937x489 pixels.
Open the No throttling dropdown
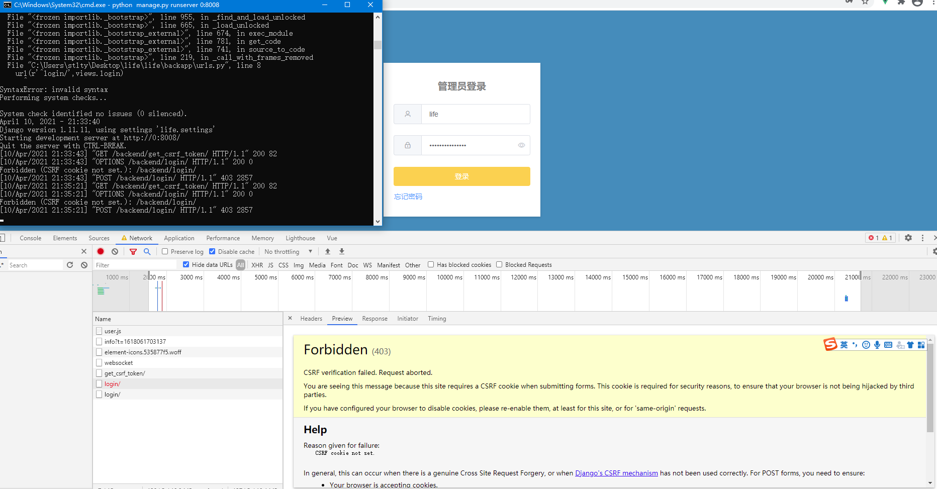289,251
